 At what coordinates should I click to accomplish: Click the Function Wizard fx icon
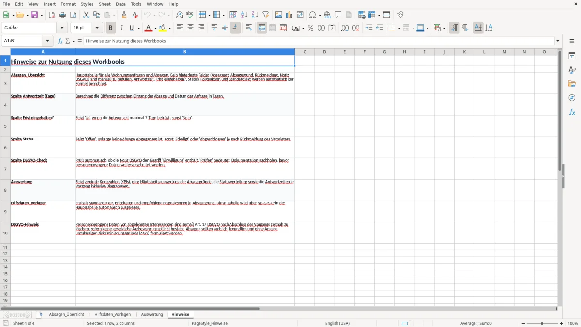61,41
